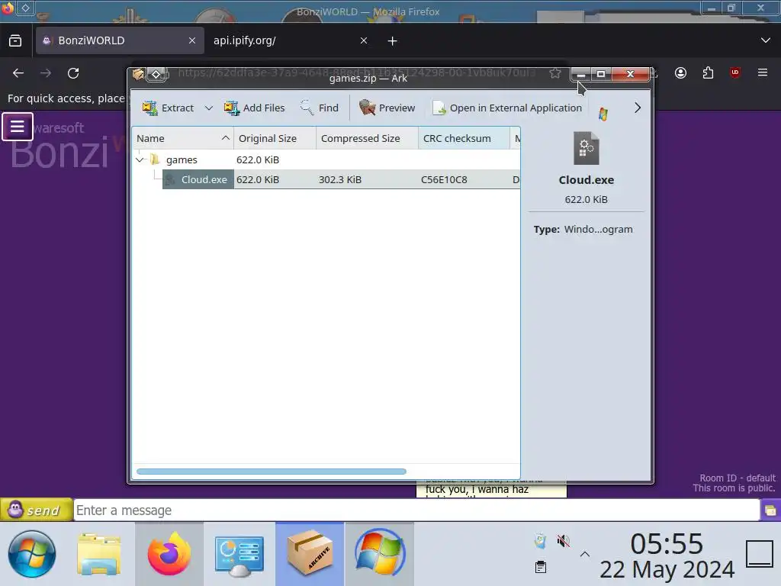781x586 pixels.
Task: Select the games folder row
Action: pos(326,159)
